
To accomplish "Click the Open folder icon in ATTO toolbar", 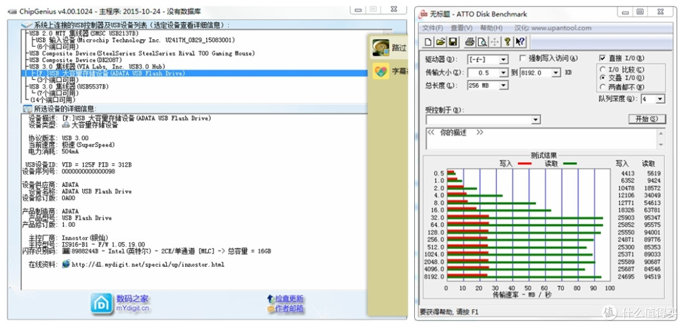I will pyautogui.click(x=441, y=42).
